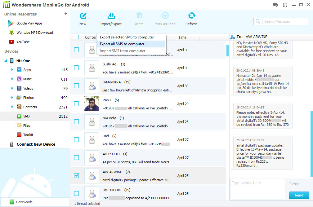Click the Mark As Read icon
Screen dimensions: 313x207
165,15
